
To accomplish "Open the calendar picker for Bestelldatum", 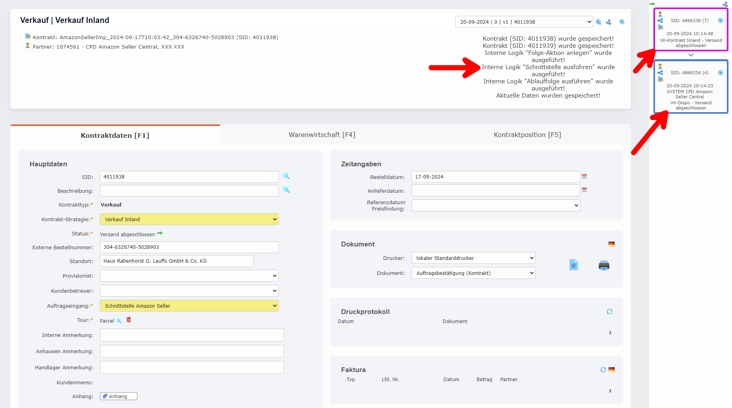I will [x=584, y=177].
